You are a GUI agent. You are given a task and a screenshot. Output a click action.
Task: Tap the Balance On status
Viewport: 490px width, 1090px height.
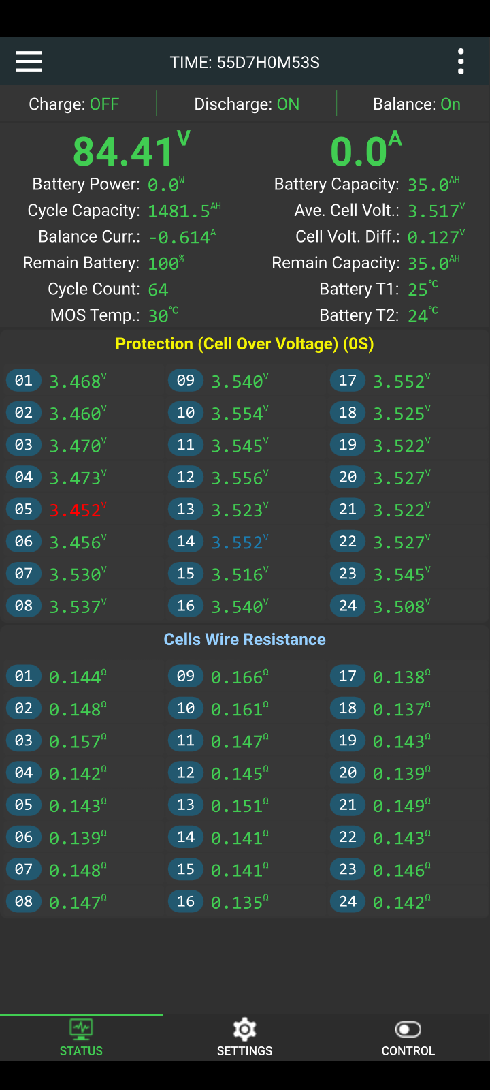416,104
